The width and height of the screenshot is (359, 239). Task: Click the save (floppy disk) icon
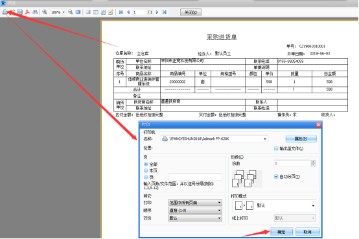click(20, 12)
